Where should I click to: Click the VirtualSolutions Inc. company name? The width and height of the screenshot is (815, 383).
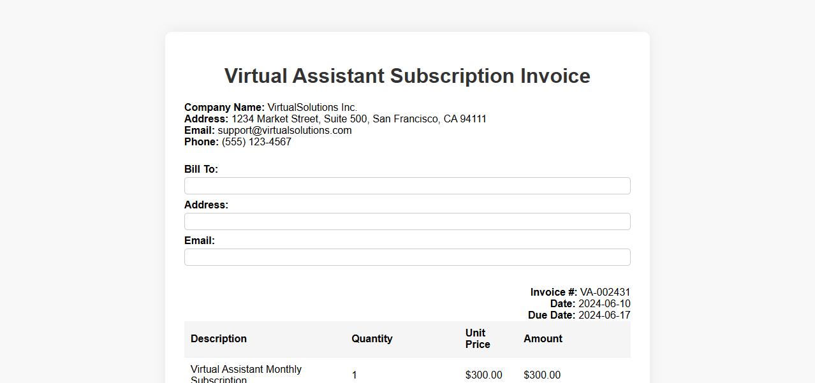click(312, 107)
